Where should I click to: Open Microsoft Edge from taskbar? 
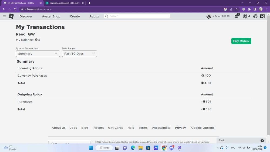coord(133,148)
